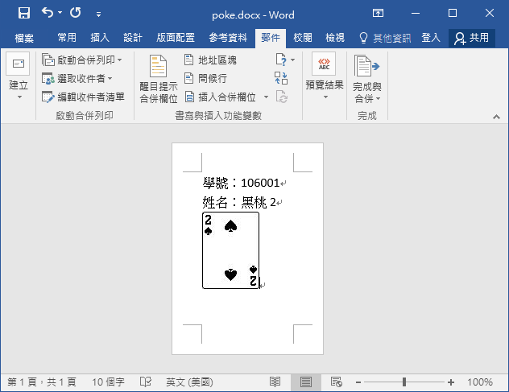This screenshot has width=509, height=392.
Task: Click text 學號：106001 in the document
Action: click(x=241, y=183)
